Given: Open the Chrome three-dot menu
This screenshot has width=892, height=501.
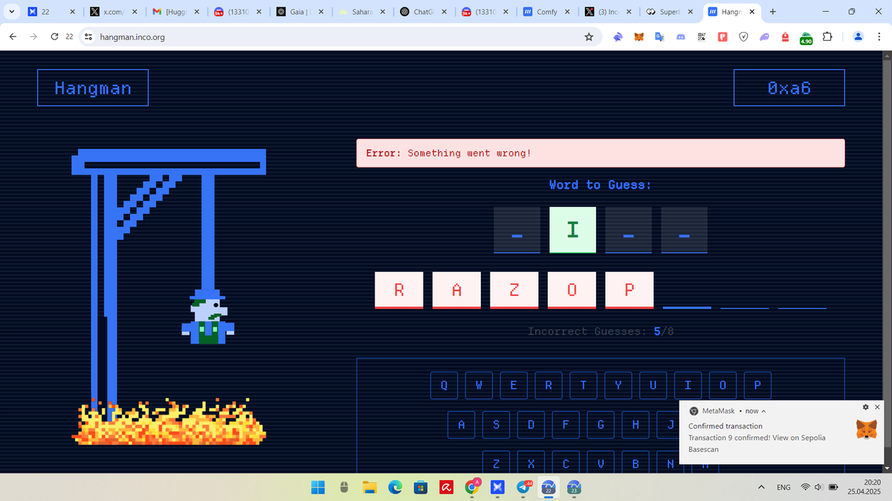Looking at the screenshot, I should (x=879, y=36).
